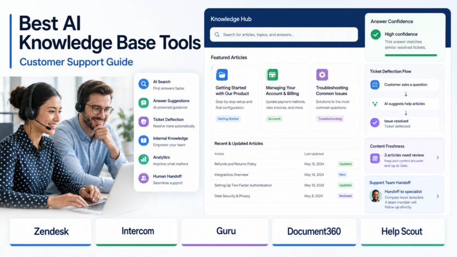Click the Knowledge Hub search field
This screenshot has width=457, height=257.
(x=284, y=35)
